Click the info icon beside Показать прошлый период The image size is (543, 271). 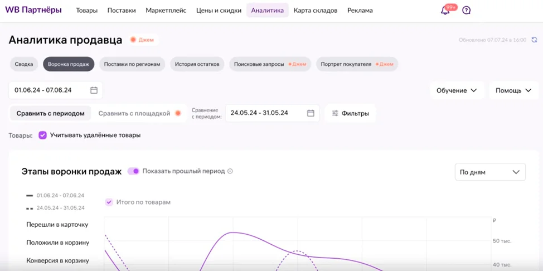(x=230, y=171)
